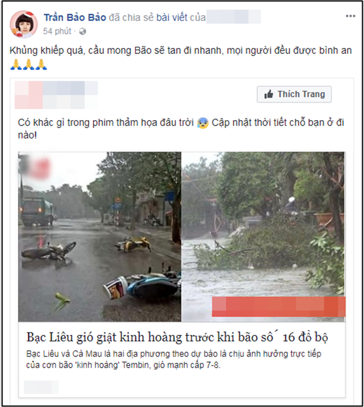Image resolution: width=364 pixels, height=407 pixels.
Task: Click the blurred source domain below article
Action: [x=41, y=387]
